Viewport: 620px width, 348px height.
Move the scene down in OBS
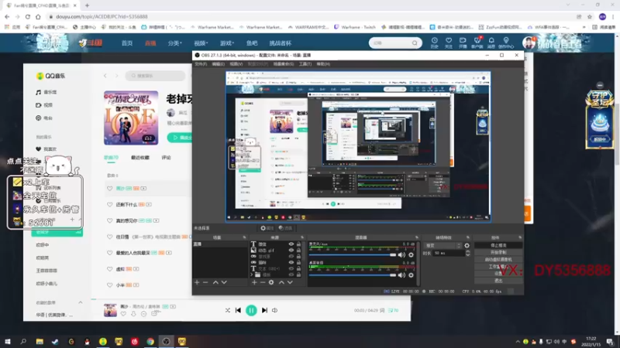[224, 282]
